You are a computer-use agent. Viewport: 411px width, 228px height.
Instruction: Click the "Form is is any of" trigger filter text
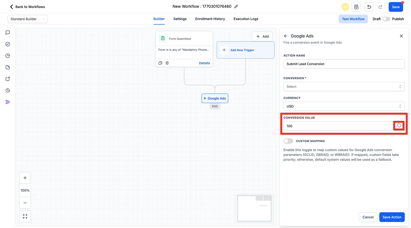coord(184,50)
